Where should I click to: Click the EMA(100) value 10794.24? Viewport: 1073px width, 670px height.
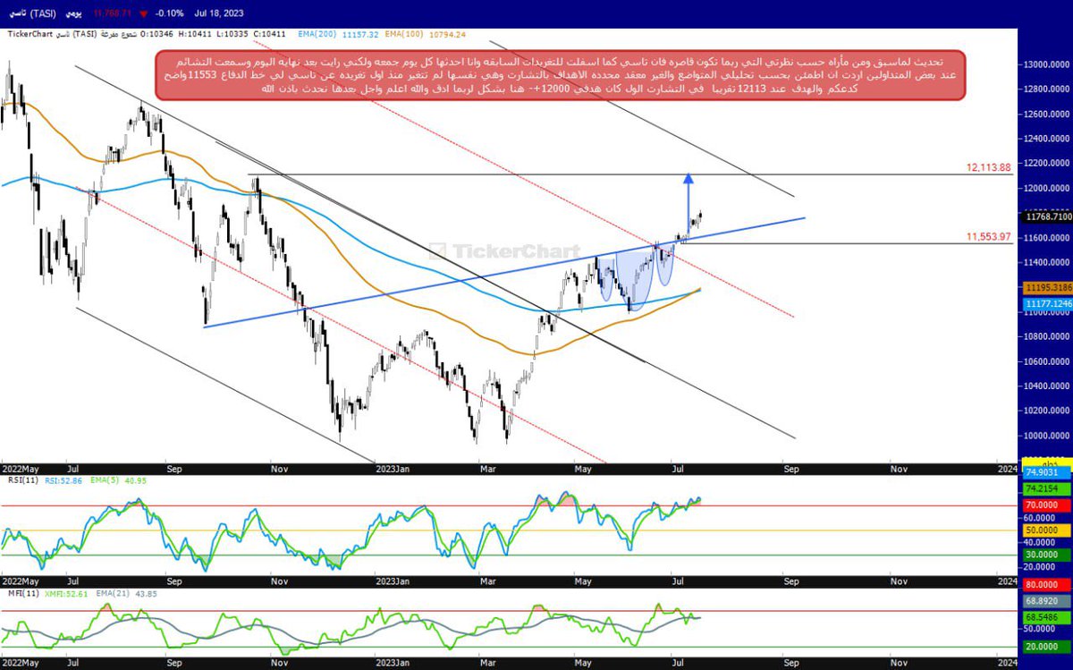tap(449, 34)
